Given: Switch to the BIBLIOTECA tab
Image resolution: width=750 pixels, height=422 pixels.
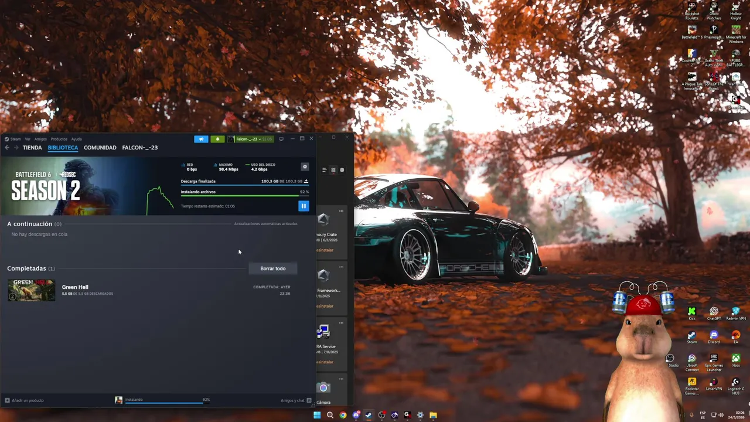Looking at the screenshot, I should (63, 148).
